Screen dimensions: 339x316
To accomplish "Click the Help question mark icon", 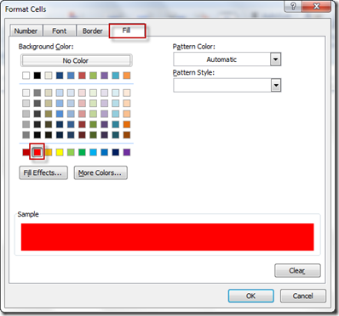I will 293,6.
